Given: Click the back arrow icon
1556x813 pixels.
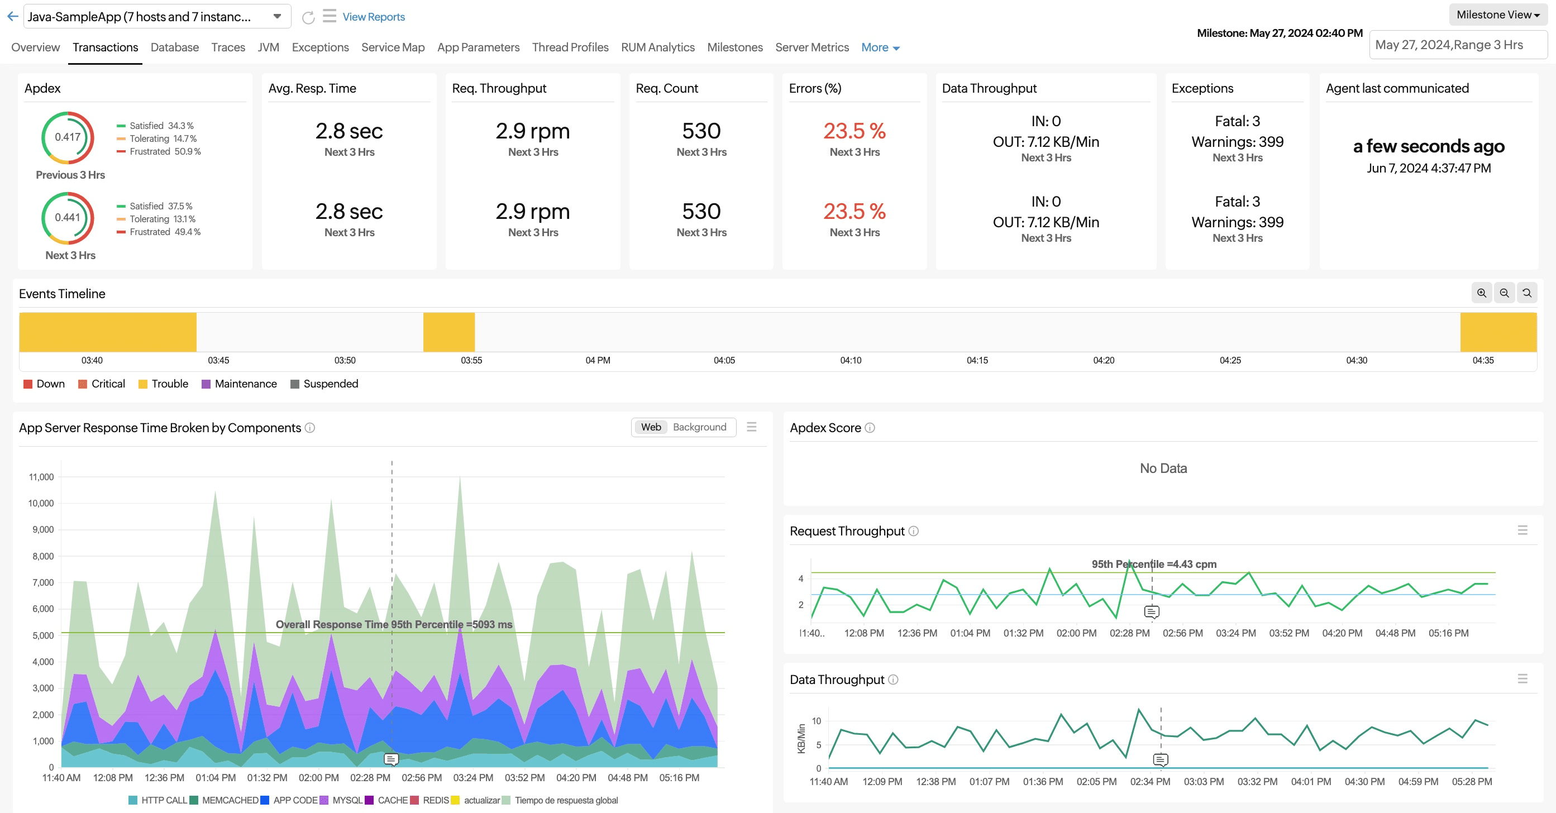Looking at the screenshot, I should [13, 16].
